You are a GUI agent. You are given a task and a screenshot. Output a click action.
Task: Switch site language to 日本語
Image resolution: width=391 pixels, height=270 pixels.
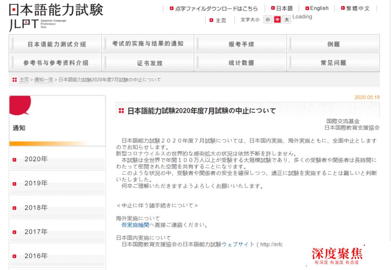pyautogui.click(x=284, y=8)
